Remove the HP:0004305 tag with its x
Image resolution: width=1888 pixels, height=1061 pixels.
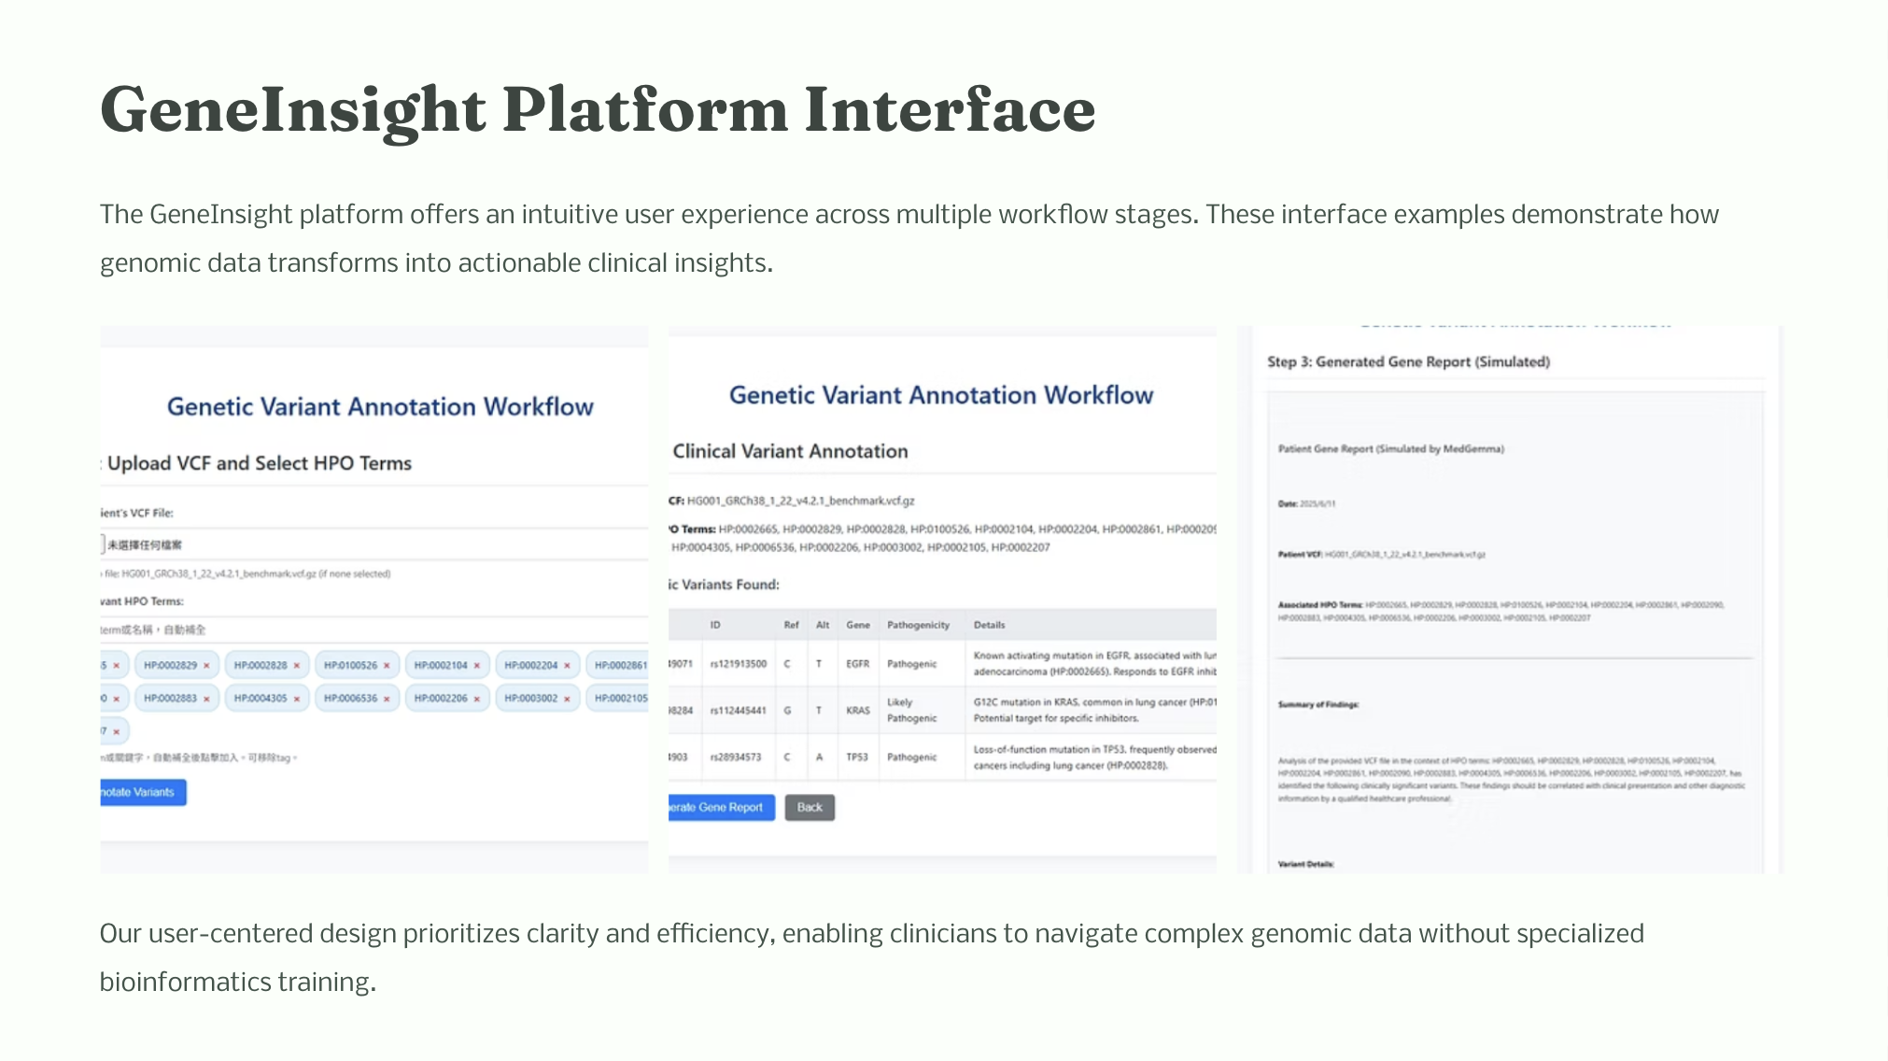297,699
